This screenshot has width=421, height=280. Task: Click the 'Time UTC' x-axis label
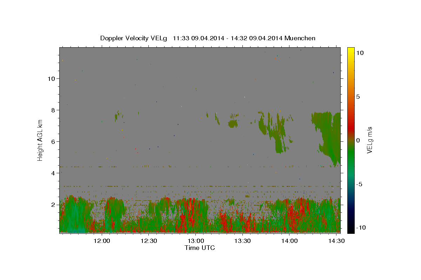click(200, 248)
